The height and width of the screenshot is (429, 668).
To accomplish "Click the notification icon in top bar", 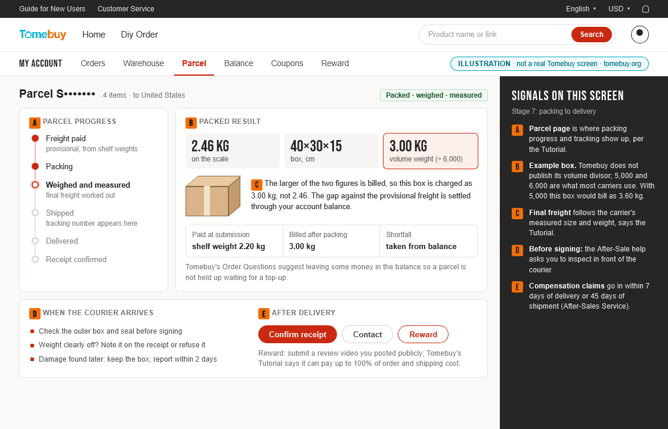I will pos(645,9).
